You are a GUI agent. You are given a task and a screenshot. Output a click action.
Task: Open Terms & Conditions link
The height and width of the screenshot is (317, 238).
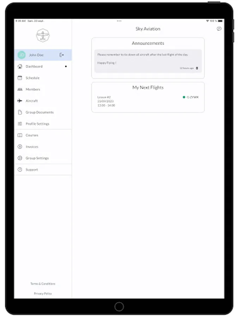coord(43,284)
